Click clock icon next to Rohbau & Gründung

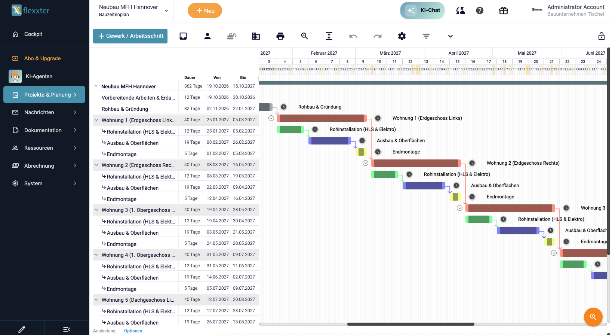(x=284, y=107)
